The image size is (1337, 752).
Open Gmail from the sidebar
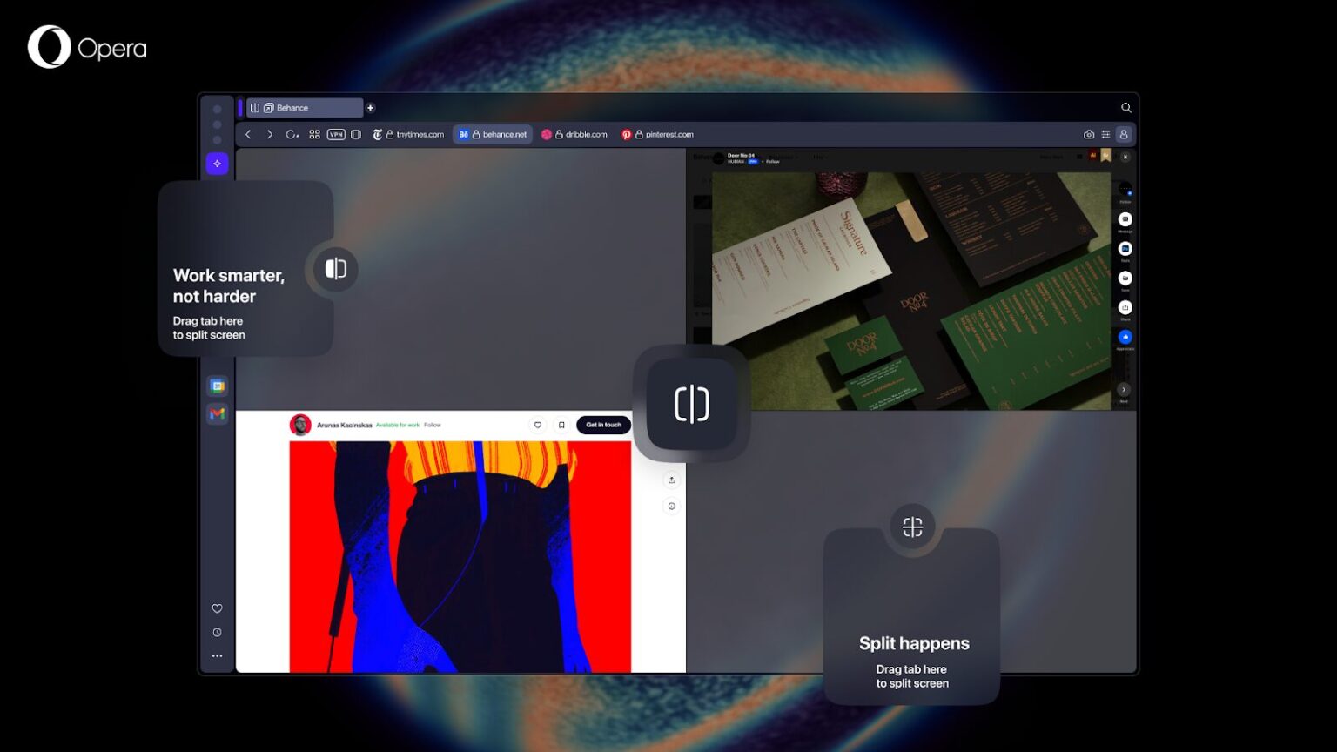click(x=218, y=414)
